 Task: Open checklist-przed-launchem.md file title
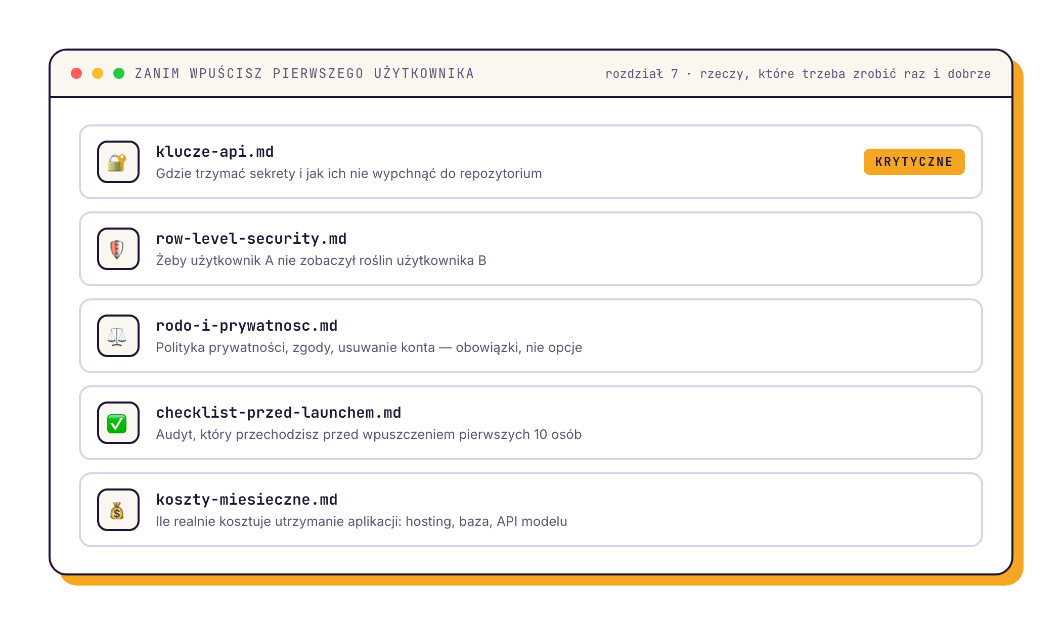pyautogui.click(x=279, y=413)
